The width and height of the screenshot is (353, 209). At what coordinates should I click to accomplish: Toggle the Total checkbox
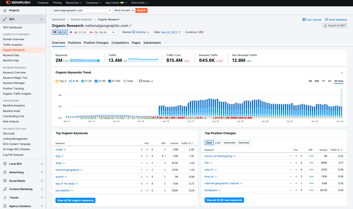pyautogui.click(x=125, y=81)
